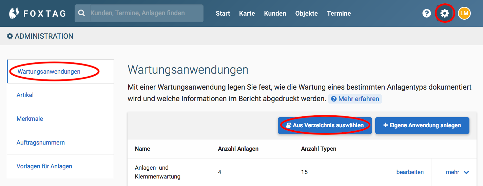Screen dimensions: 483x186
Task: Click the Anzahl Anlagen column header
Action: pyautogui.click(x=238, y=149)
